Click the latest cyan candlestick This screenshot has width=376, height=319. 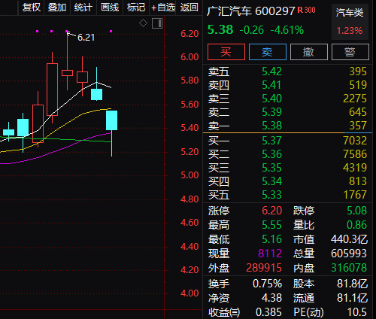pyautogui.click(x=111, y=120)
